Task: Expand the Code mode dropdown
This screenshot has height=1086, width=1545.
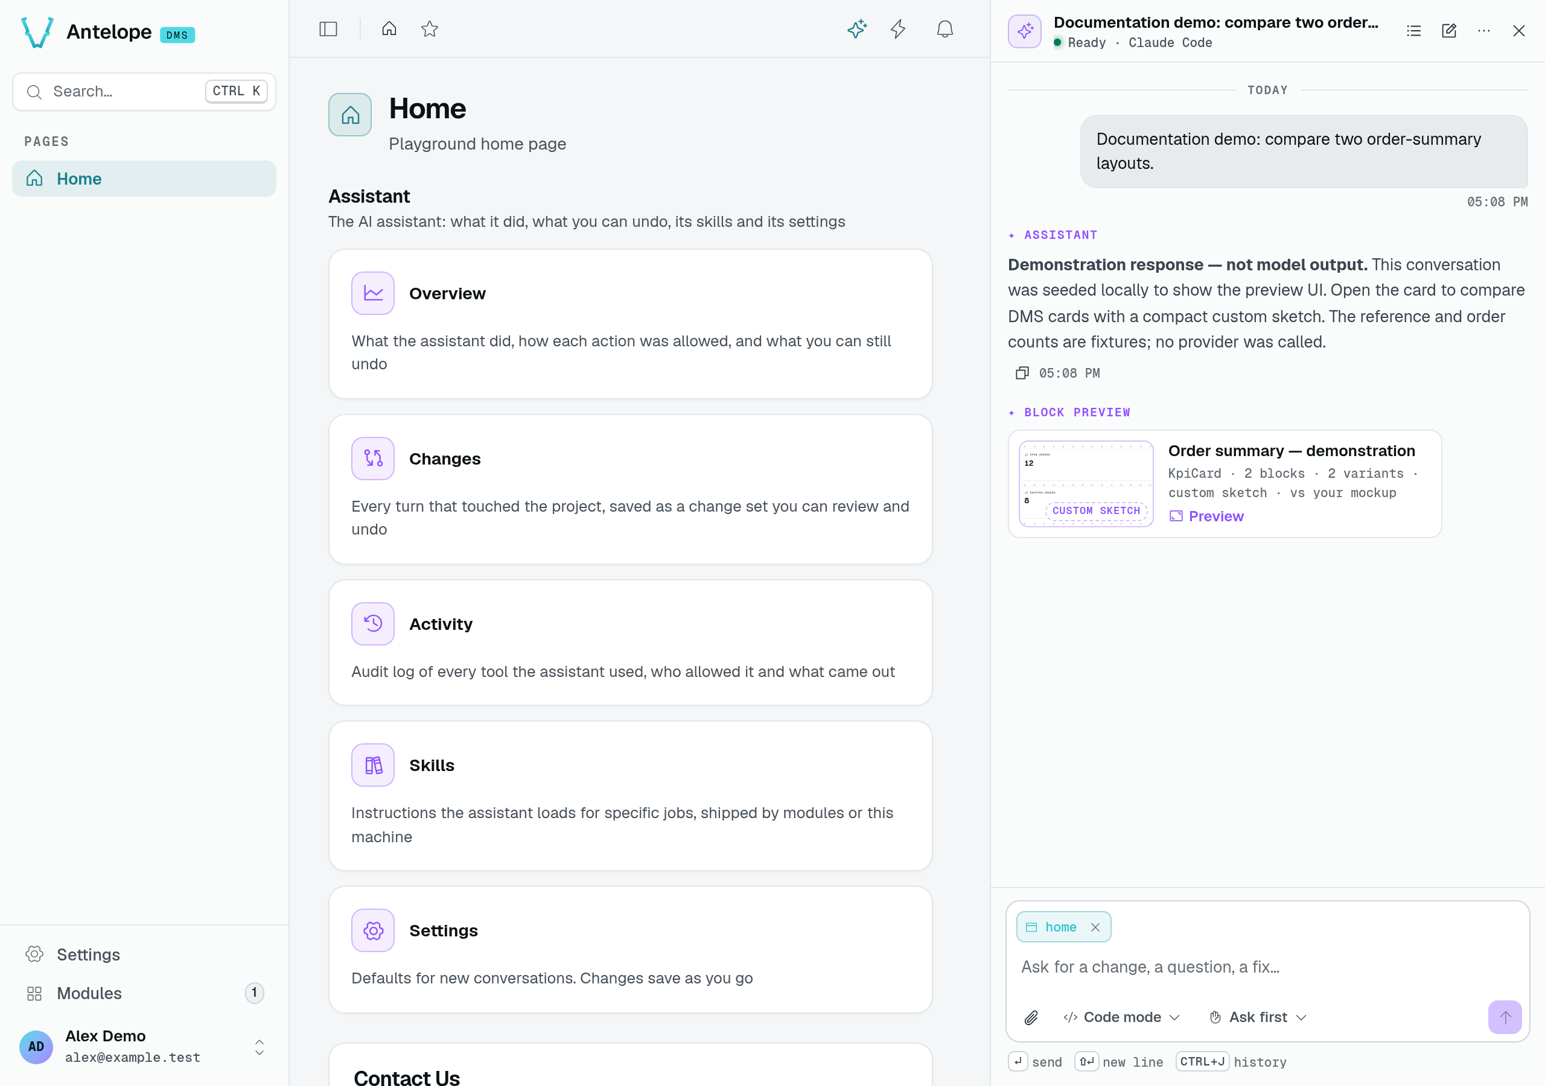Action: pos(1122,1017)
